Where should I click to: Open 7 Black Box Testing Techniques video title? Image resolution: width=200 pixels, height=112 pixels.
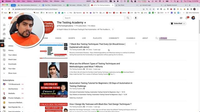pyautogui.click(x=97, y=46)
